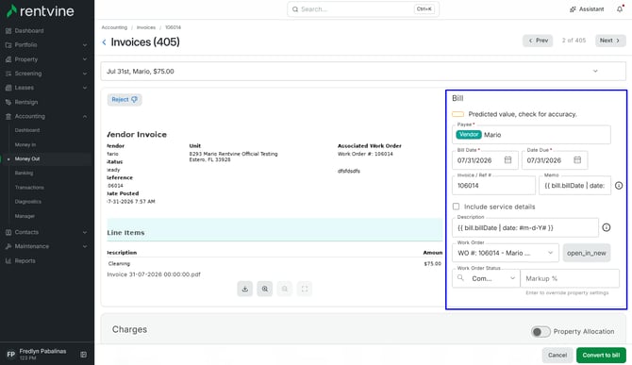
Task: Click the sidebar collapse icon near user name
Action: (83, 355)
